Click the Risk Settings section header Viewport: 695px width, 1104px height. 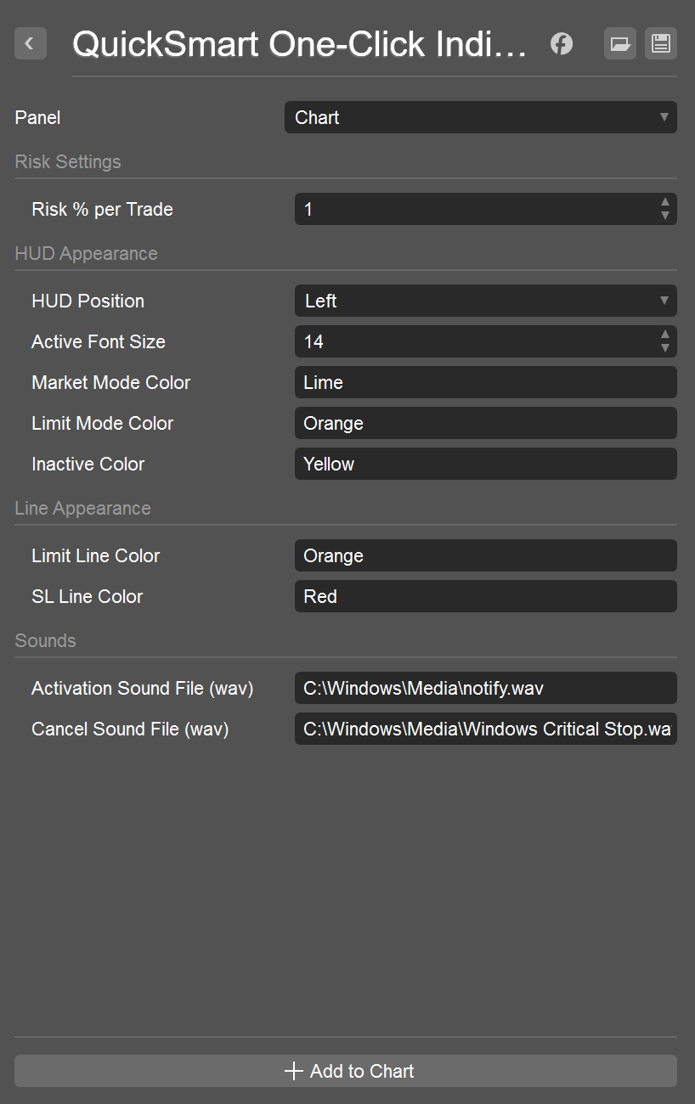point(68,161)
